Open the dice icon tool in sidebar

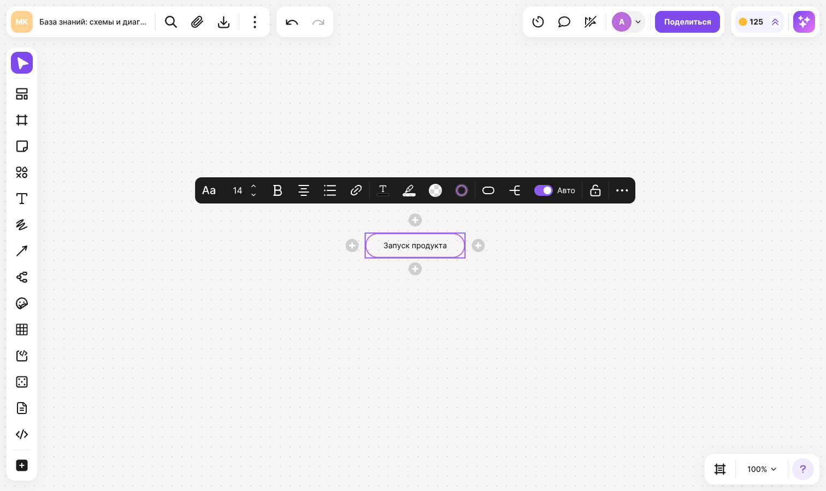pos(22,382)
